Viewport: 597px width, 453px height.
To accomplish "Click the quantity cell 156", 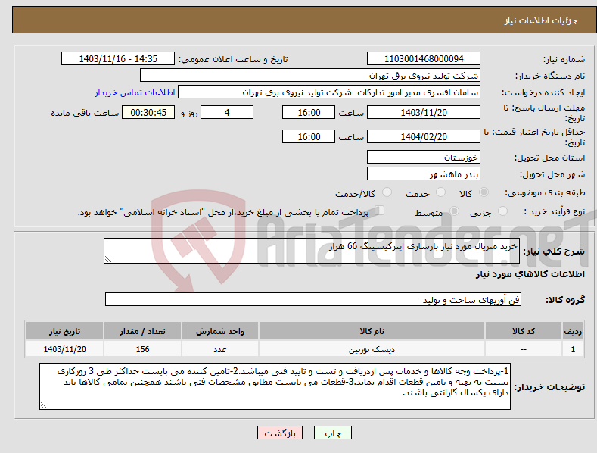I will point(142,349).
